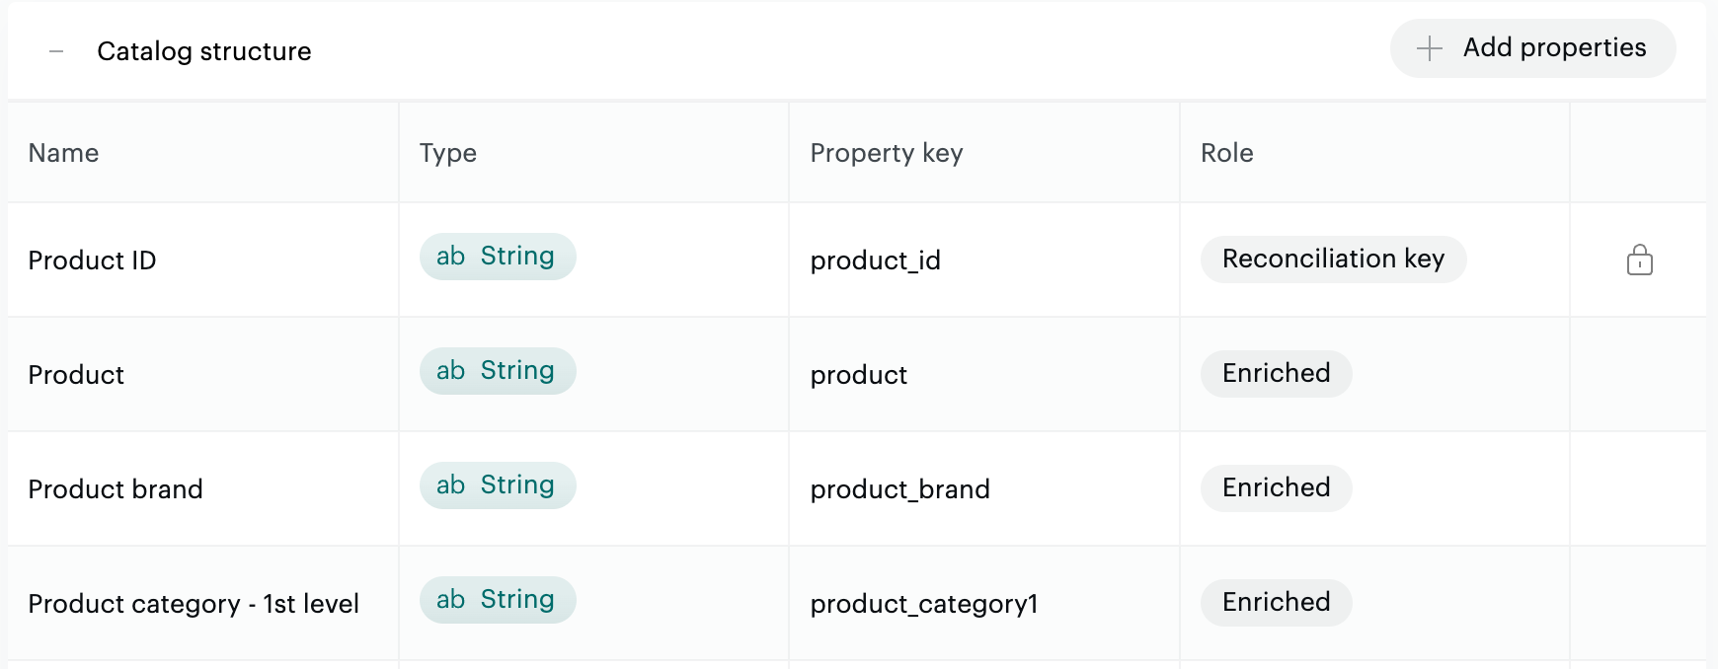Click the String badge for Product category row
This screenshot has height=669, width=1718.
498,599
